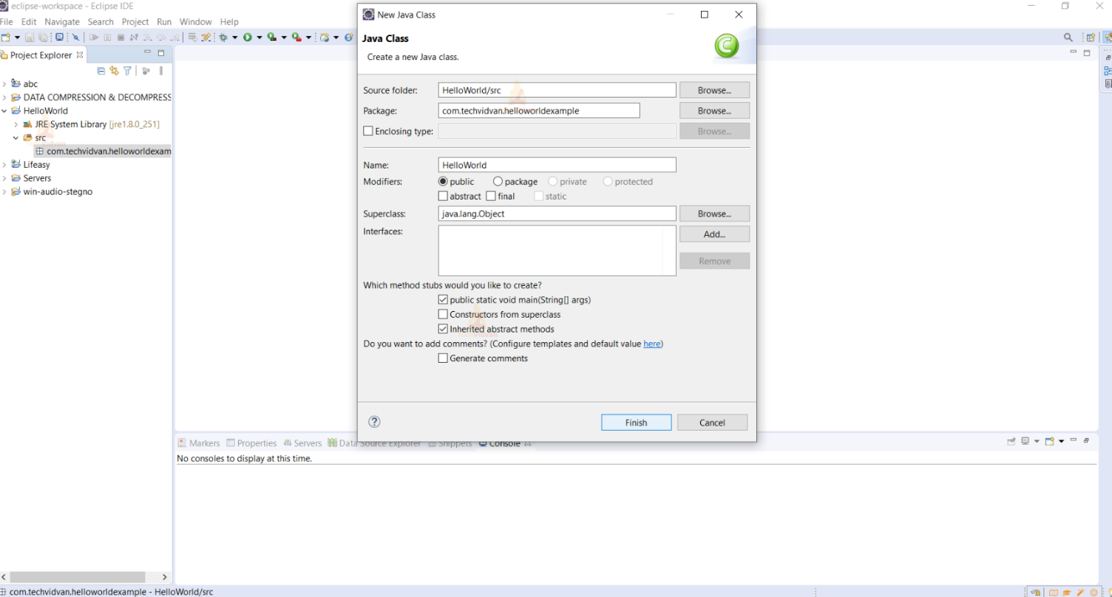Screen dimensions: 1112x597
Task: Tick the Enclosing type checkbox
Action: point(368,132)
